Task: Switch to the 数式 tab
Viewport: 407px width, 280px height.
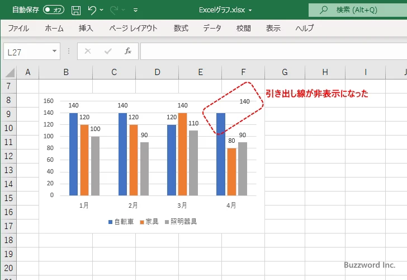Action: (x=181, y=28)
